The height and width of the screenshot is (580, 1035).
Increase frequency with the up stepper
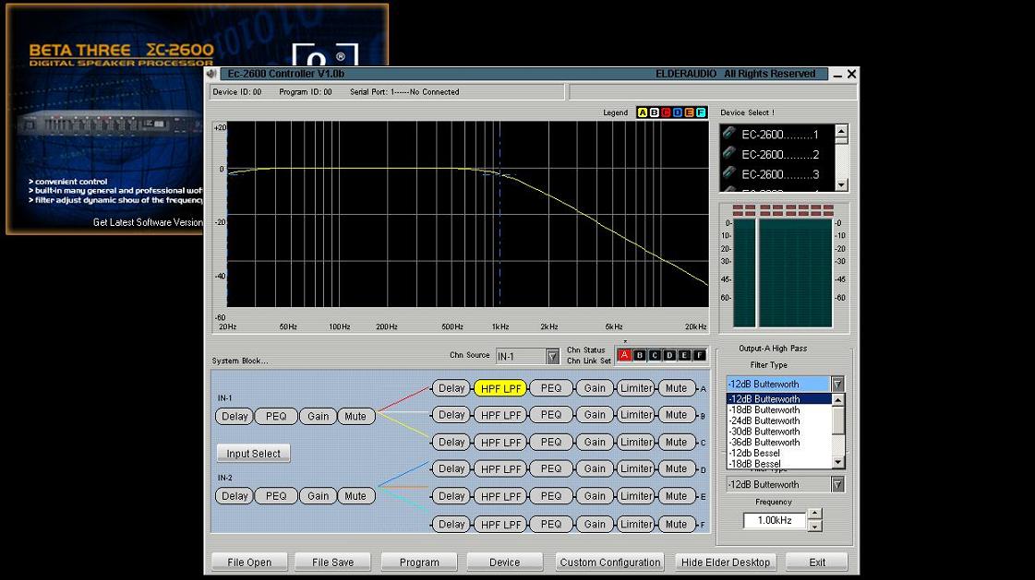[815, 515]
